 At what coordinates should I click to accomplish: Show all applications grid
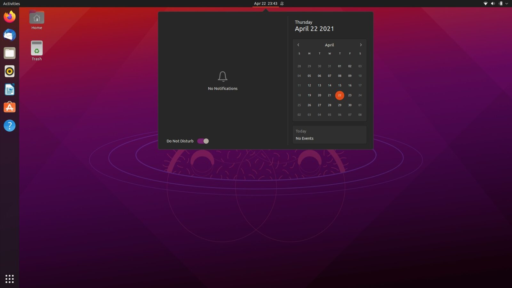[x=9, y=279]
